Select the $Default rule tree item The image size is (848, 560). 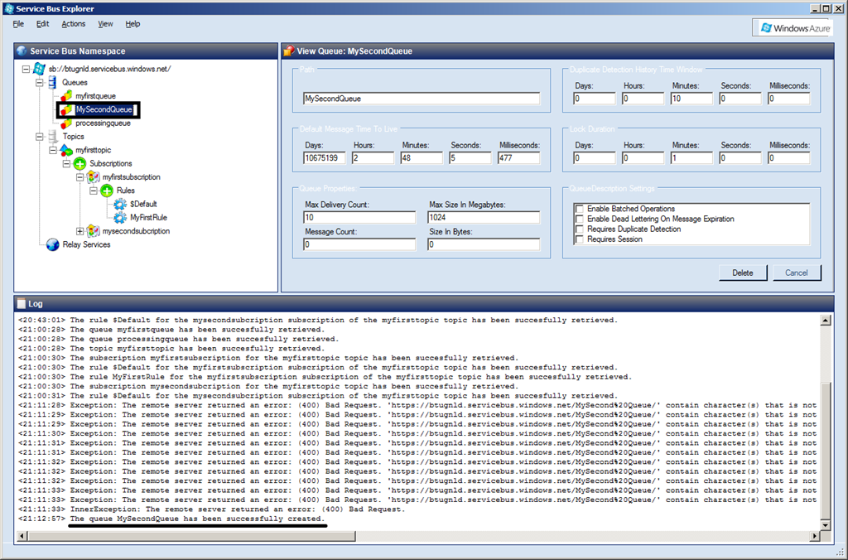click(x=143, y=204)
